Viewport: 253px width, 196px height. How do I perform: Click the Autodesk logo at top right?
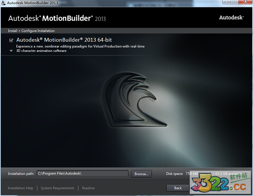pyautogui.click(x=231, y=18)
